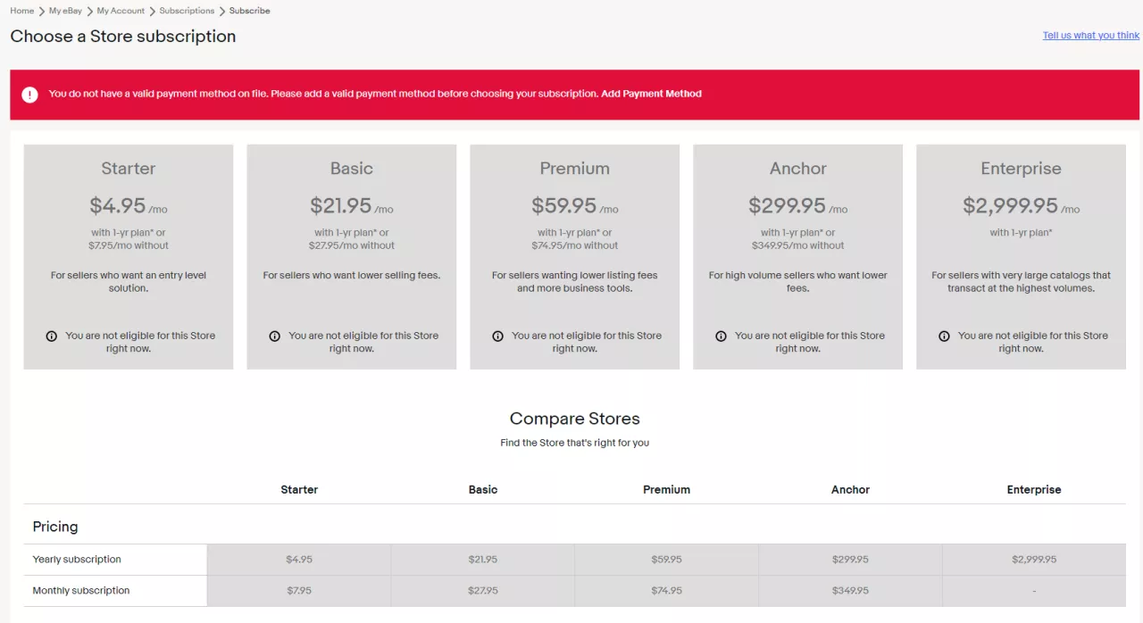Viewport: 1143px width, 623px height.
Task: Navigate to My eBay breadcrumb
Action: tap(65, 11)
